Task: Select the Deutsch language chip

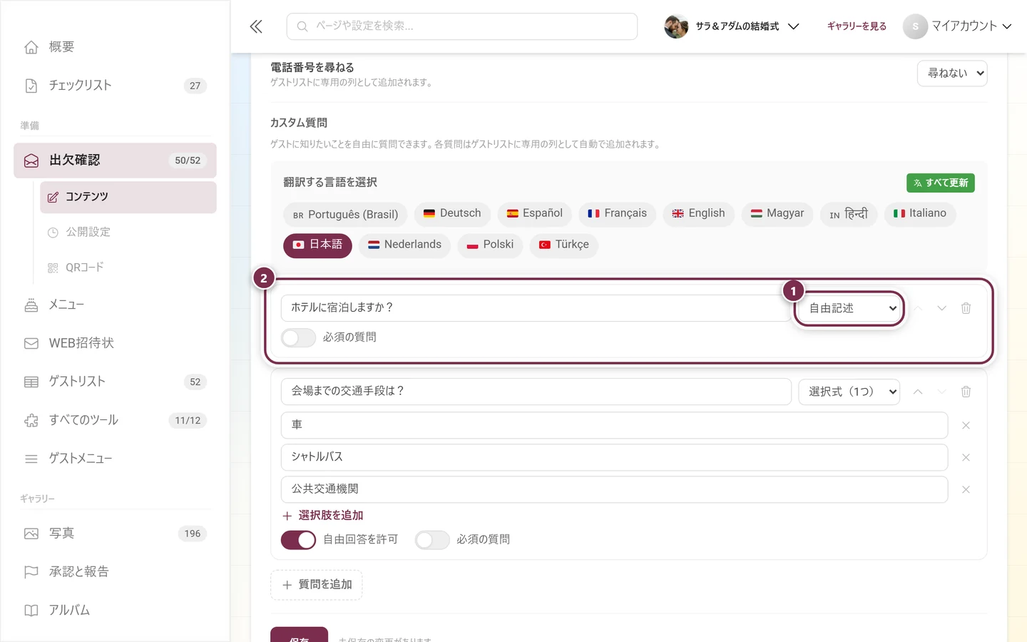Action: click(452, 214)
